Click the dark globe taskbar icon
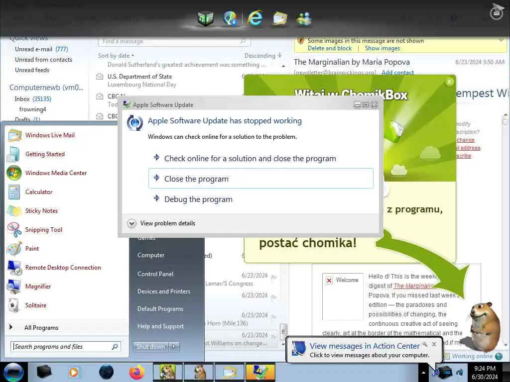 107,372
